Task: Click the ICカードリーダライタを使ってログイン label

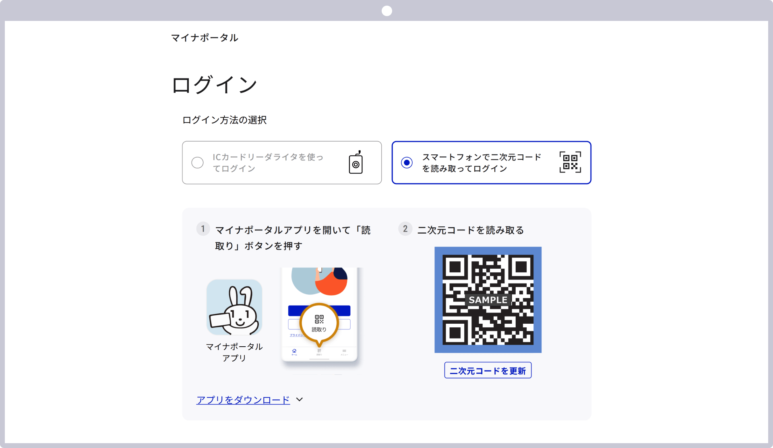Action: pos(268,162)
